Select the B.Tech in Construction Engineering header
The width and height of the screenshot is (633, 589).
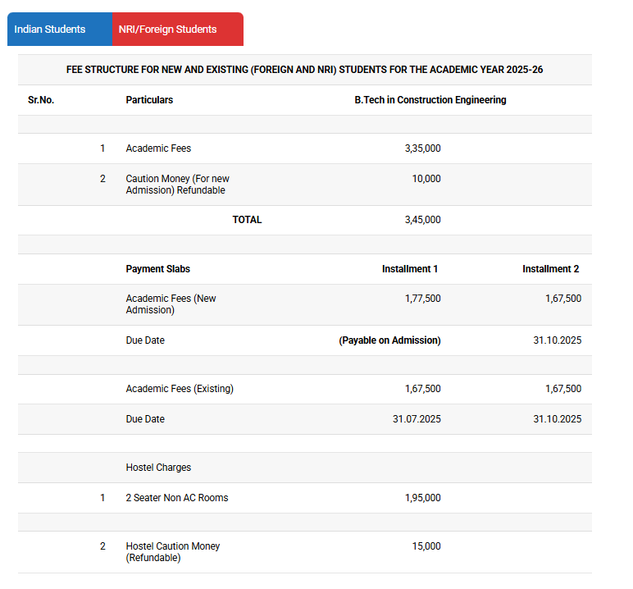(x=430, y=100)
